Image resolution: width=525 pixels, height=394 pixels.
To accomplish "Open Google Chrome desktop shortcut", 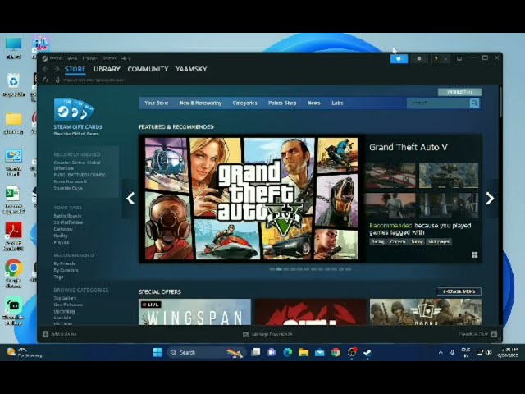I will 13,273.
